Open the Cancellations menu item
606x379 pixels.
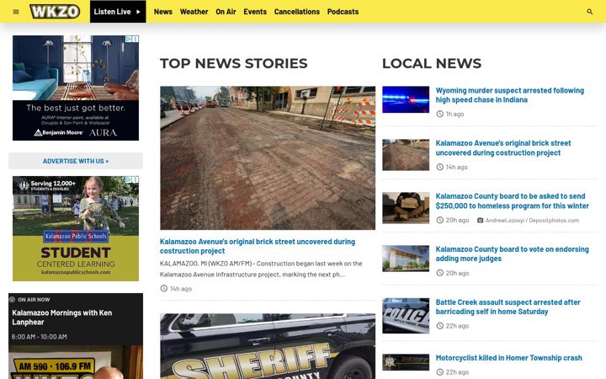(297, 12)
